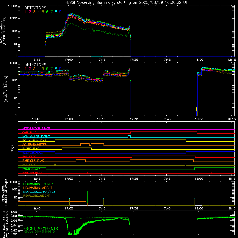Click 1.00 tick on the livetime y-axis

click(14, 212)
